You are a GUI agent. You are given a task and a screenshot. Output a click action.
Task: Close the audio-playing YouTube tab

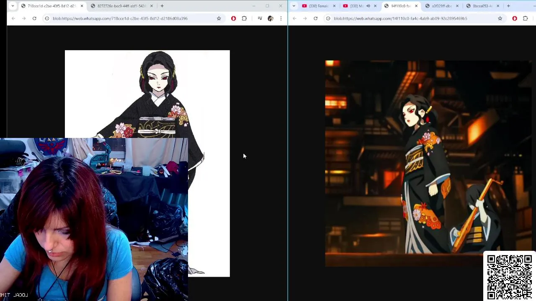tap(375, 6)
